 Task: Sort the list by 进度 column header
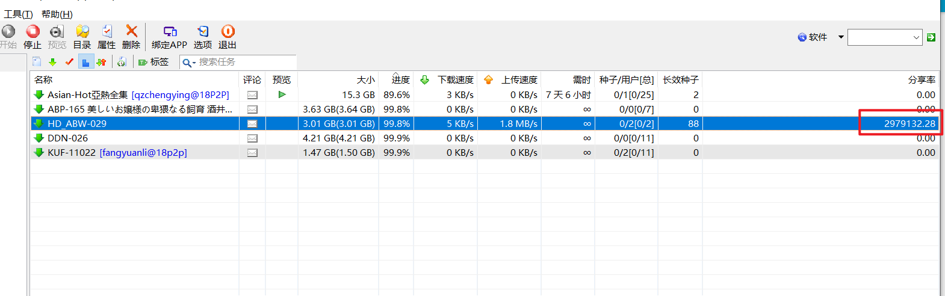(x=400, y=80)
